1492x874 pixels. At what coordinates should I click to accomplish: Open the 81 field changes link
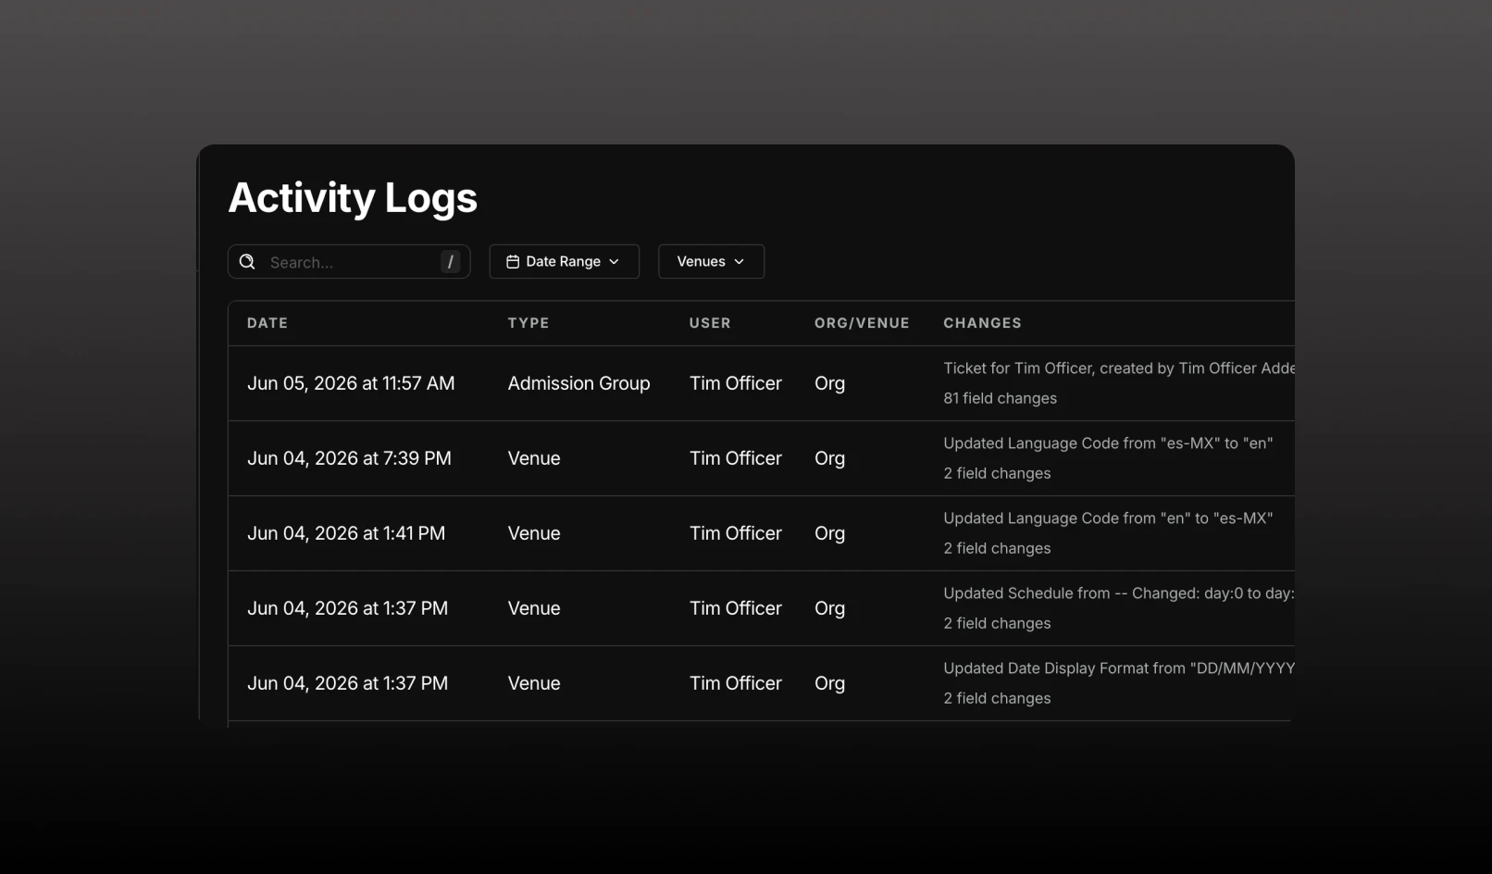click(1000, 398)
